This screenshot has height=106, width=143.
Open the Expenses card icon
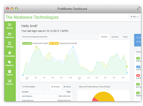click(x=10, y=34)
